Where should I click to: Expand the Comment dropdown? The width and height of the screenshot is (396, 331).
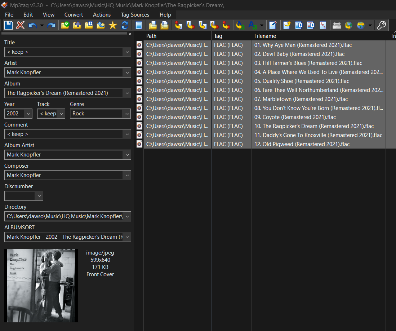[x=127, y=134]
